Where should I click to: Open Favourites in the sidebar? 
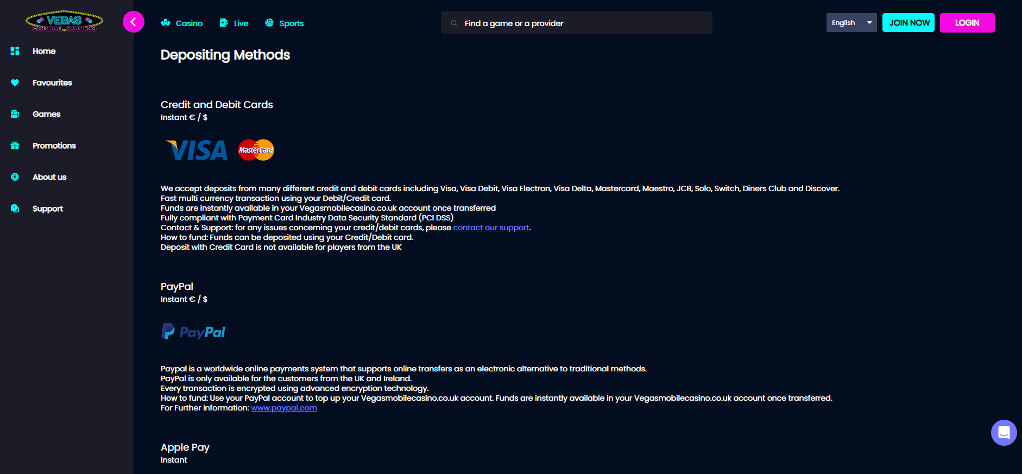pos(52,83)
